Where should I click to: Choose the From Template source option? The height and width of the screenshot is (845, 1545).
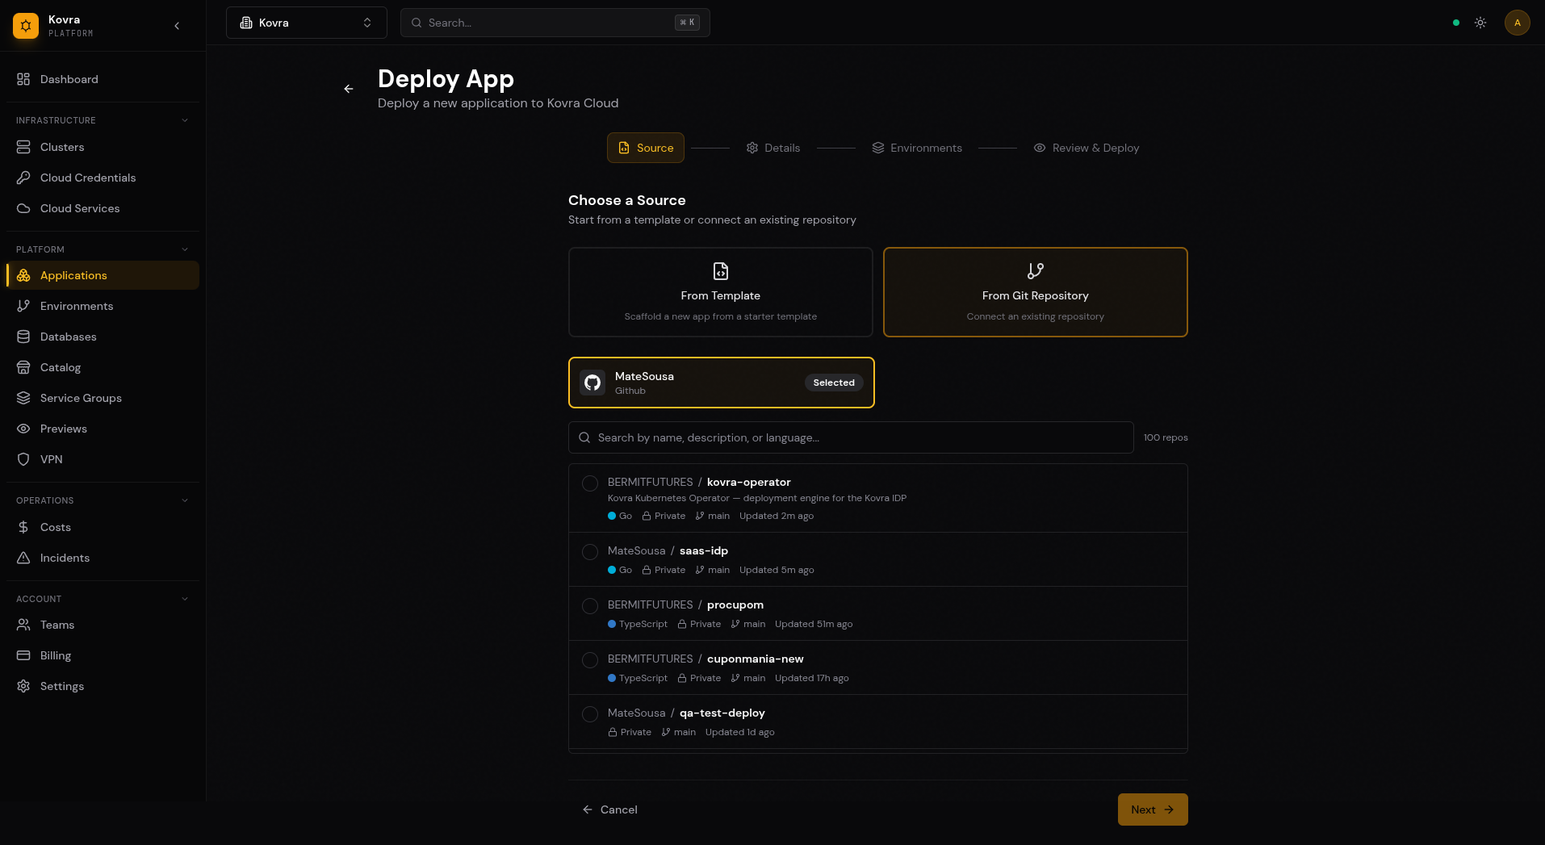point(721,292)
